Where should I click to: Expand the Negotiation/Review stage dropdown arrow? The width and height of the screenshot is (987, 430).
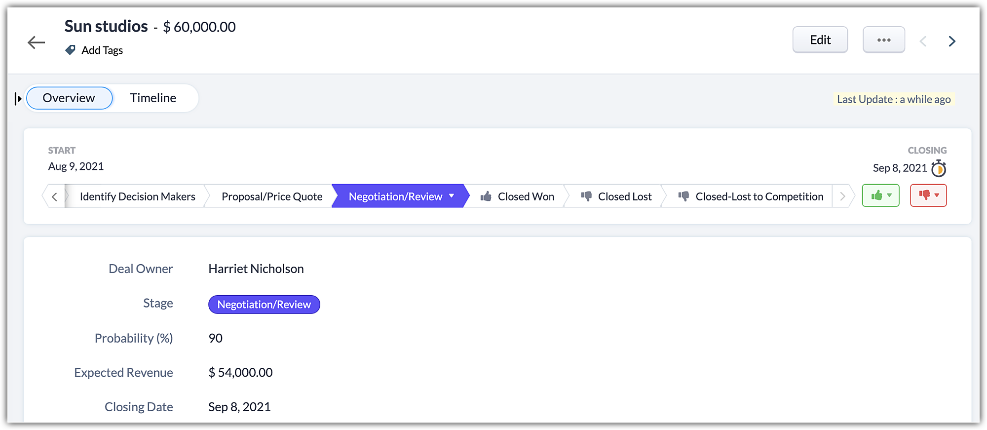[x=452, y=196]
